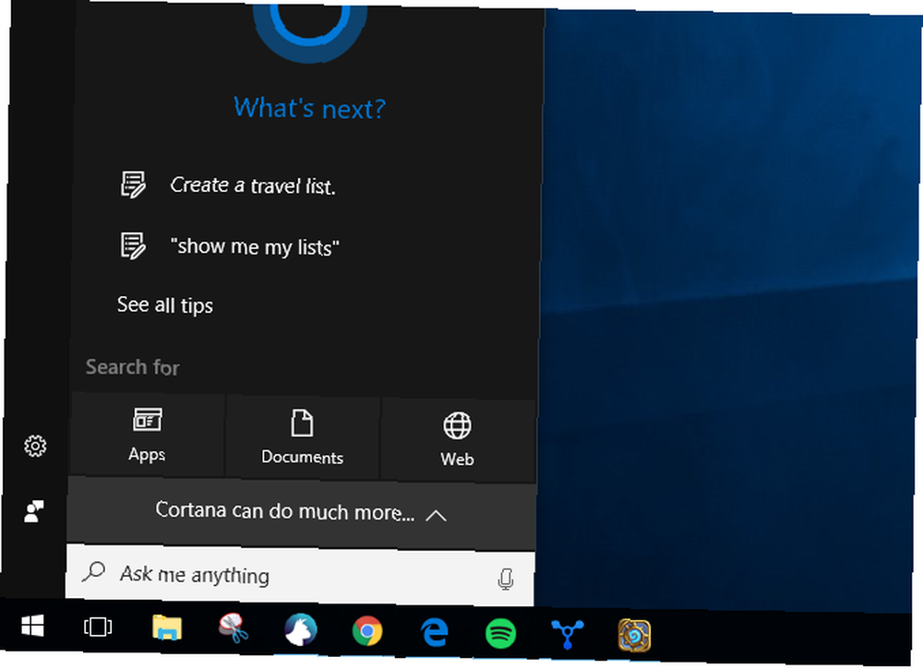Viewport: 923px width, 669px height.
Task: Click the 'What's next?' heading
Action: tap(309, 108)
